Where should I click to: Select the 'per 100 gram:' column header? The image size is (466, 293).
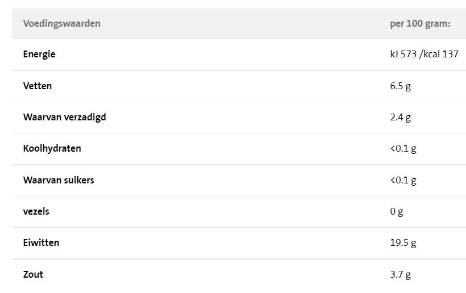click(x=420, y=23)
